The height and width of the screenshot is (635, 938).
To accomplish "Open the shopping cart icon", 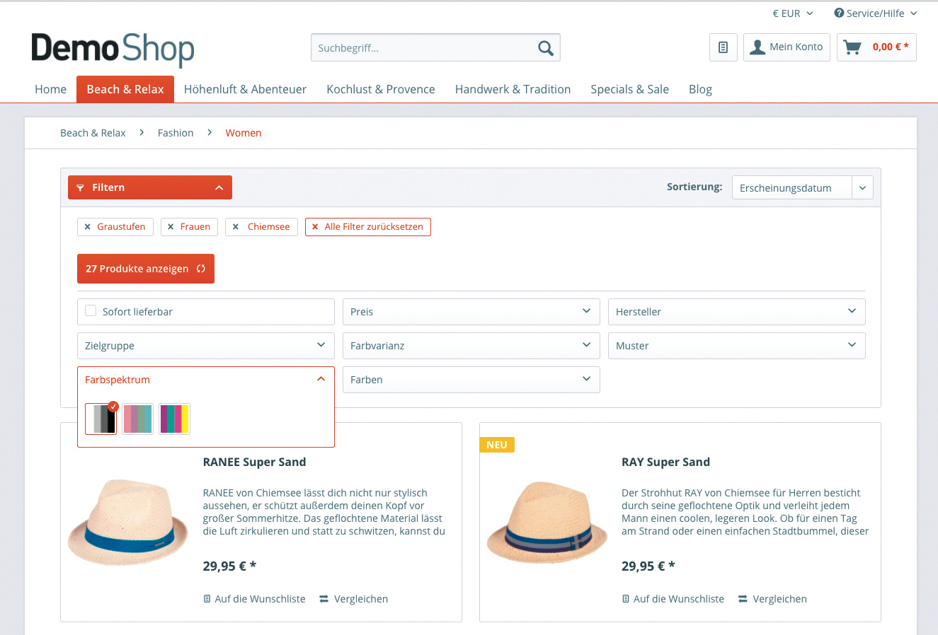I will 853,47.
